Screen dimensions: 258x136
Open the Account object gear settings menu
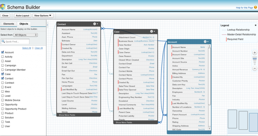[206, 42]
